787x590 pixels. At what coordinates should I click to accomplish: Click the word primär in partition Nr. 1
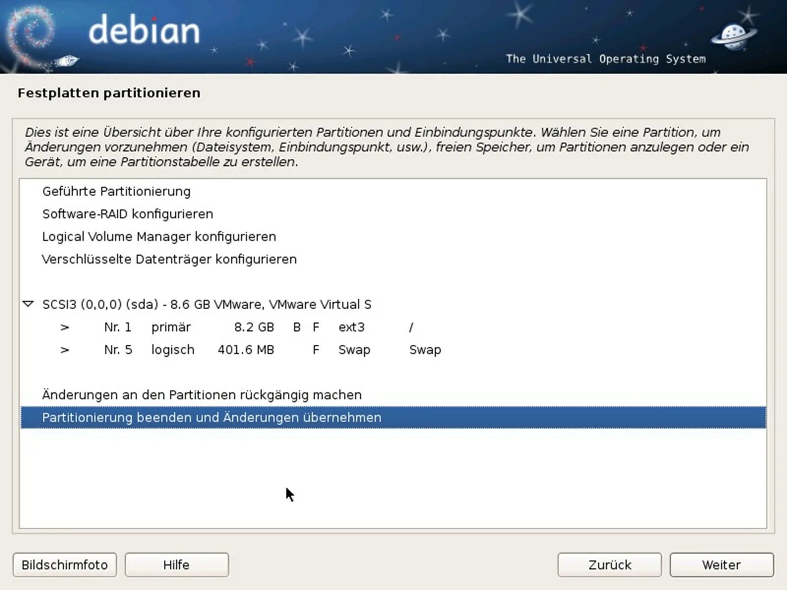[x=171, y=327]
